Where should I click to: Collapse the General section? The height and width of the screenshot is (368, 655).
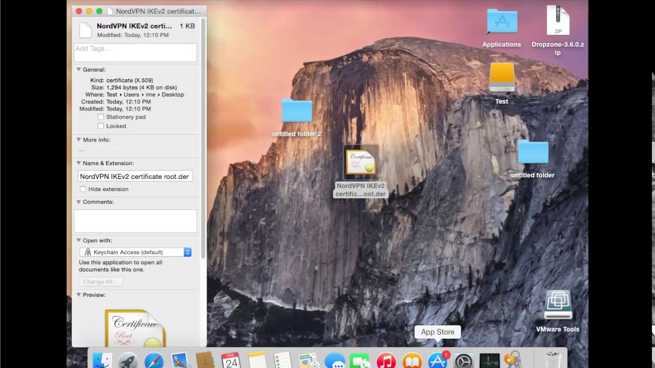pyautogui.click(x=79, y=70)
